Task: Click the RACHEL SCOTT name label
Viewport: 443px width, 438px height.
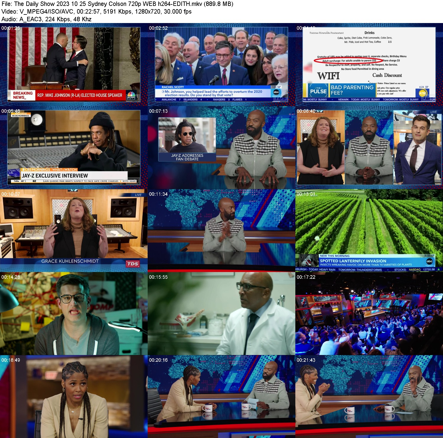Action: pos(173,87)
